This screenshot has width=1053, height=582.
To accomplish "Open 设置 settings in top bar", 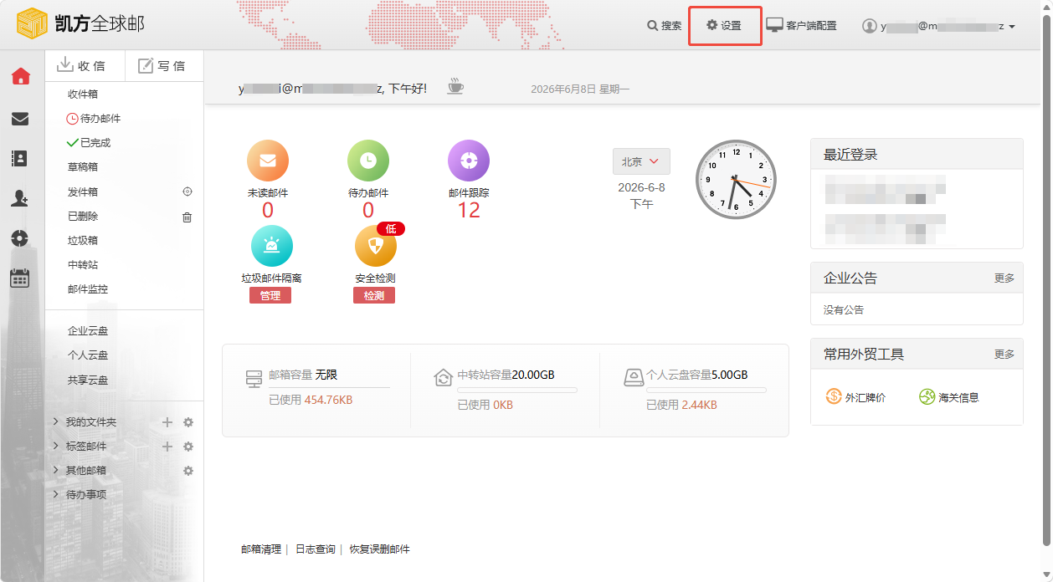I will pyautogui.click(x=724, y=26).
